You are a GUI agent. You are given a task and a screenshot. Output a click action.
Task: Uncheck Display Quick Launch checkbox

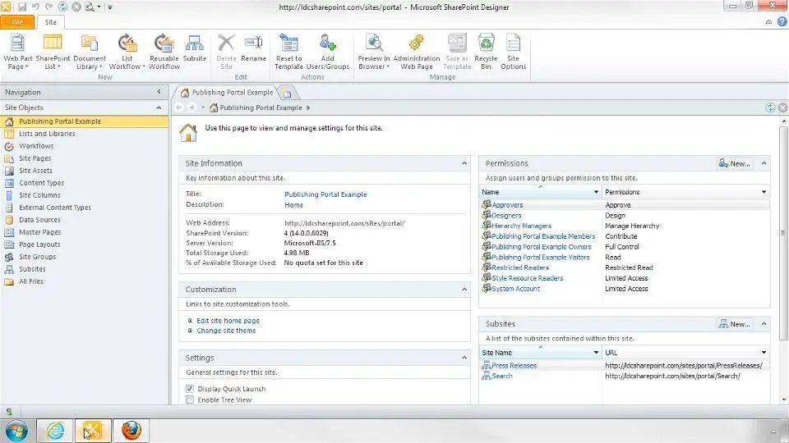[190, 389]
